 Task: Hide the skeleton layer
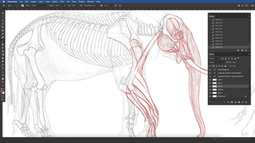pyautogui.click(x=210, y=90)
